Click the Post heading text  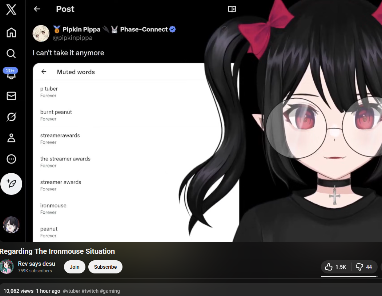(65, 9)
